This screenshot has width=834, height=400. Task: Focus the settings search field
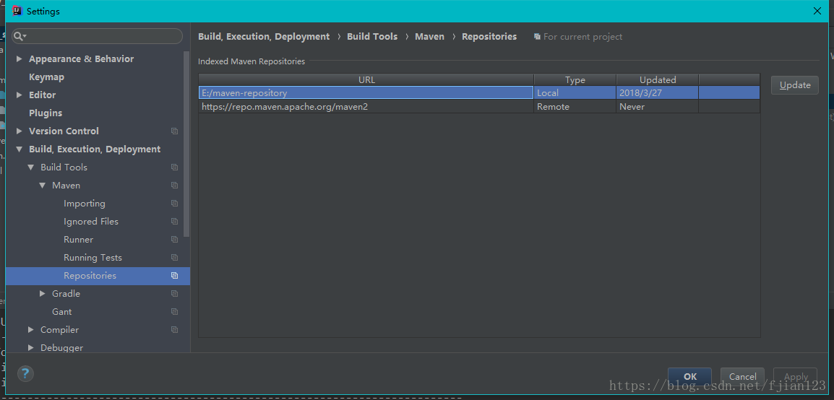[x=98, y=36]
